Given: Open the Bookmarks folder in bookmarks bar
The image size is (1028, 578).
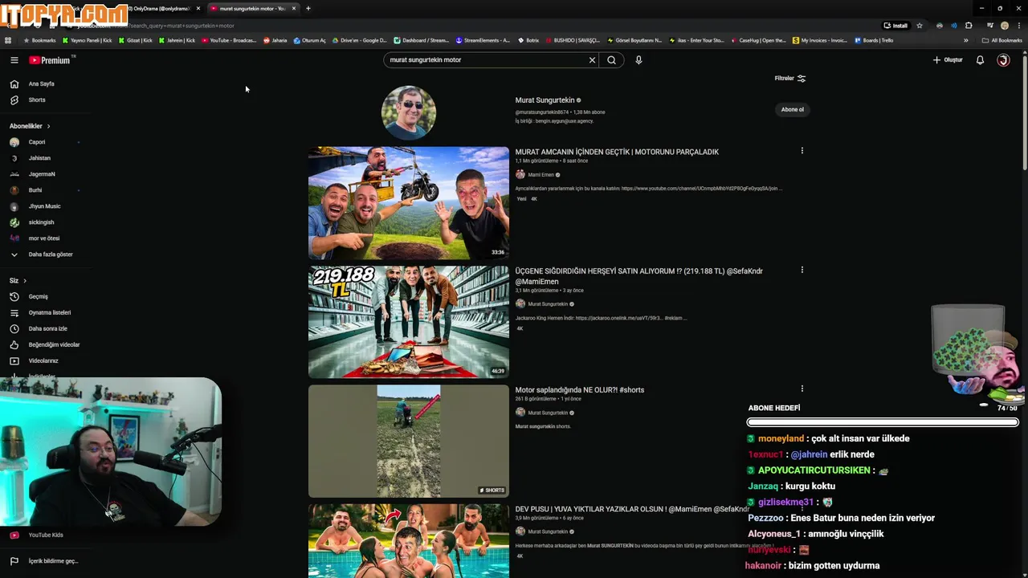Looking at the screenshot, I should tap(40, 40).
